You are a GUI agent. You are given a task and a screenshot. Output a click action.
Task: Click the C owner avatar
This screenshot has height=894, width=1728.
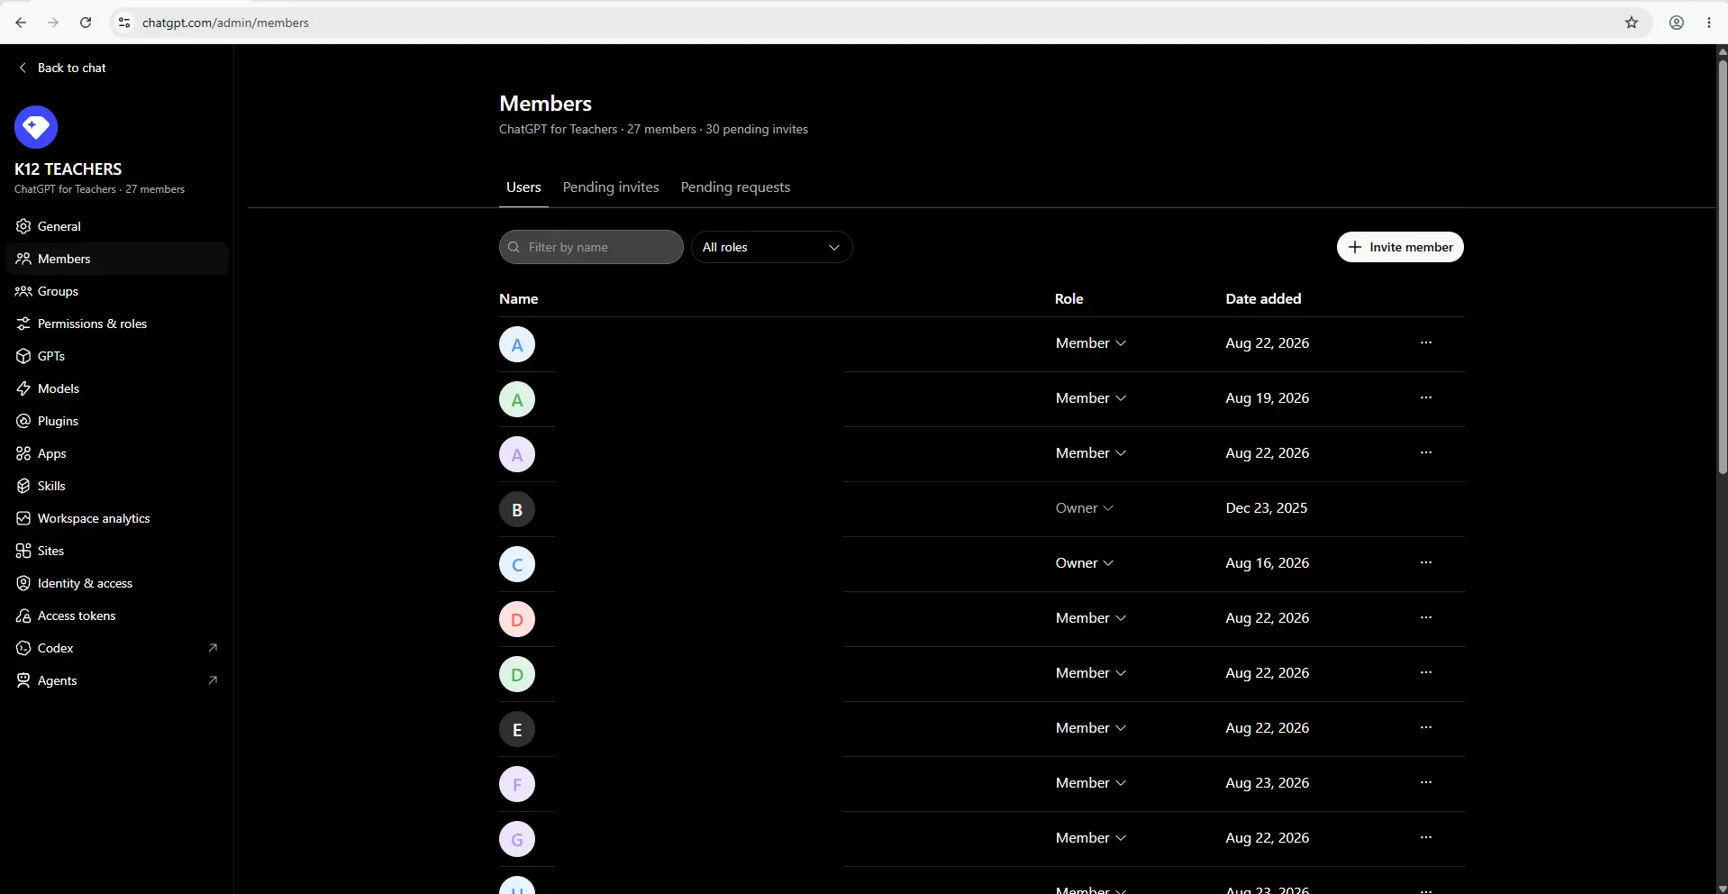(x=517, y=564)
